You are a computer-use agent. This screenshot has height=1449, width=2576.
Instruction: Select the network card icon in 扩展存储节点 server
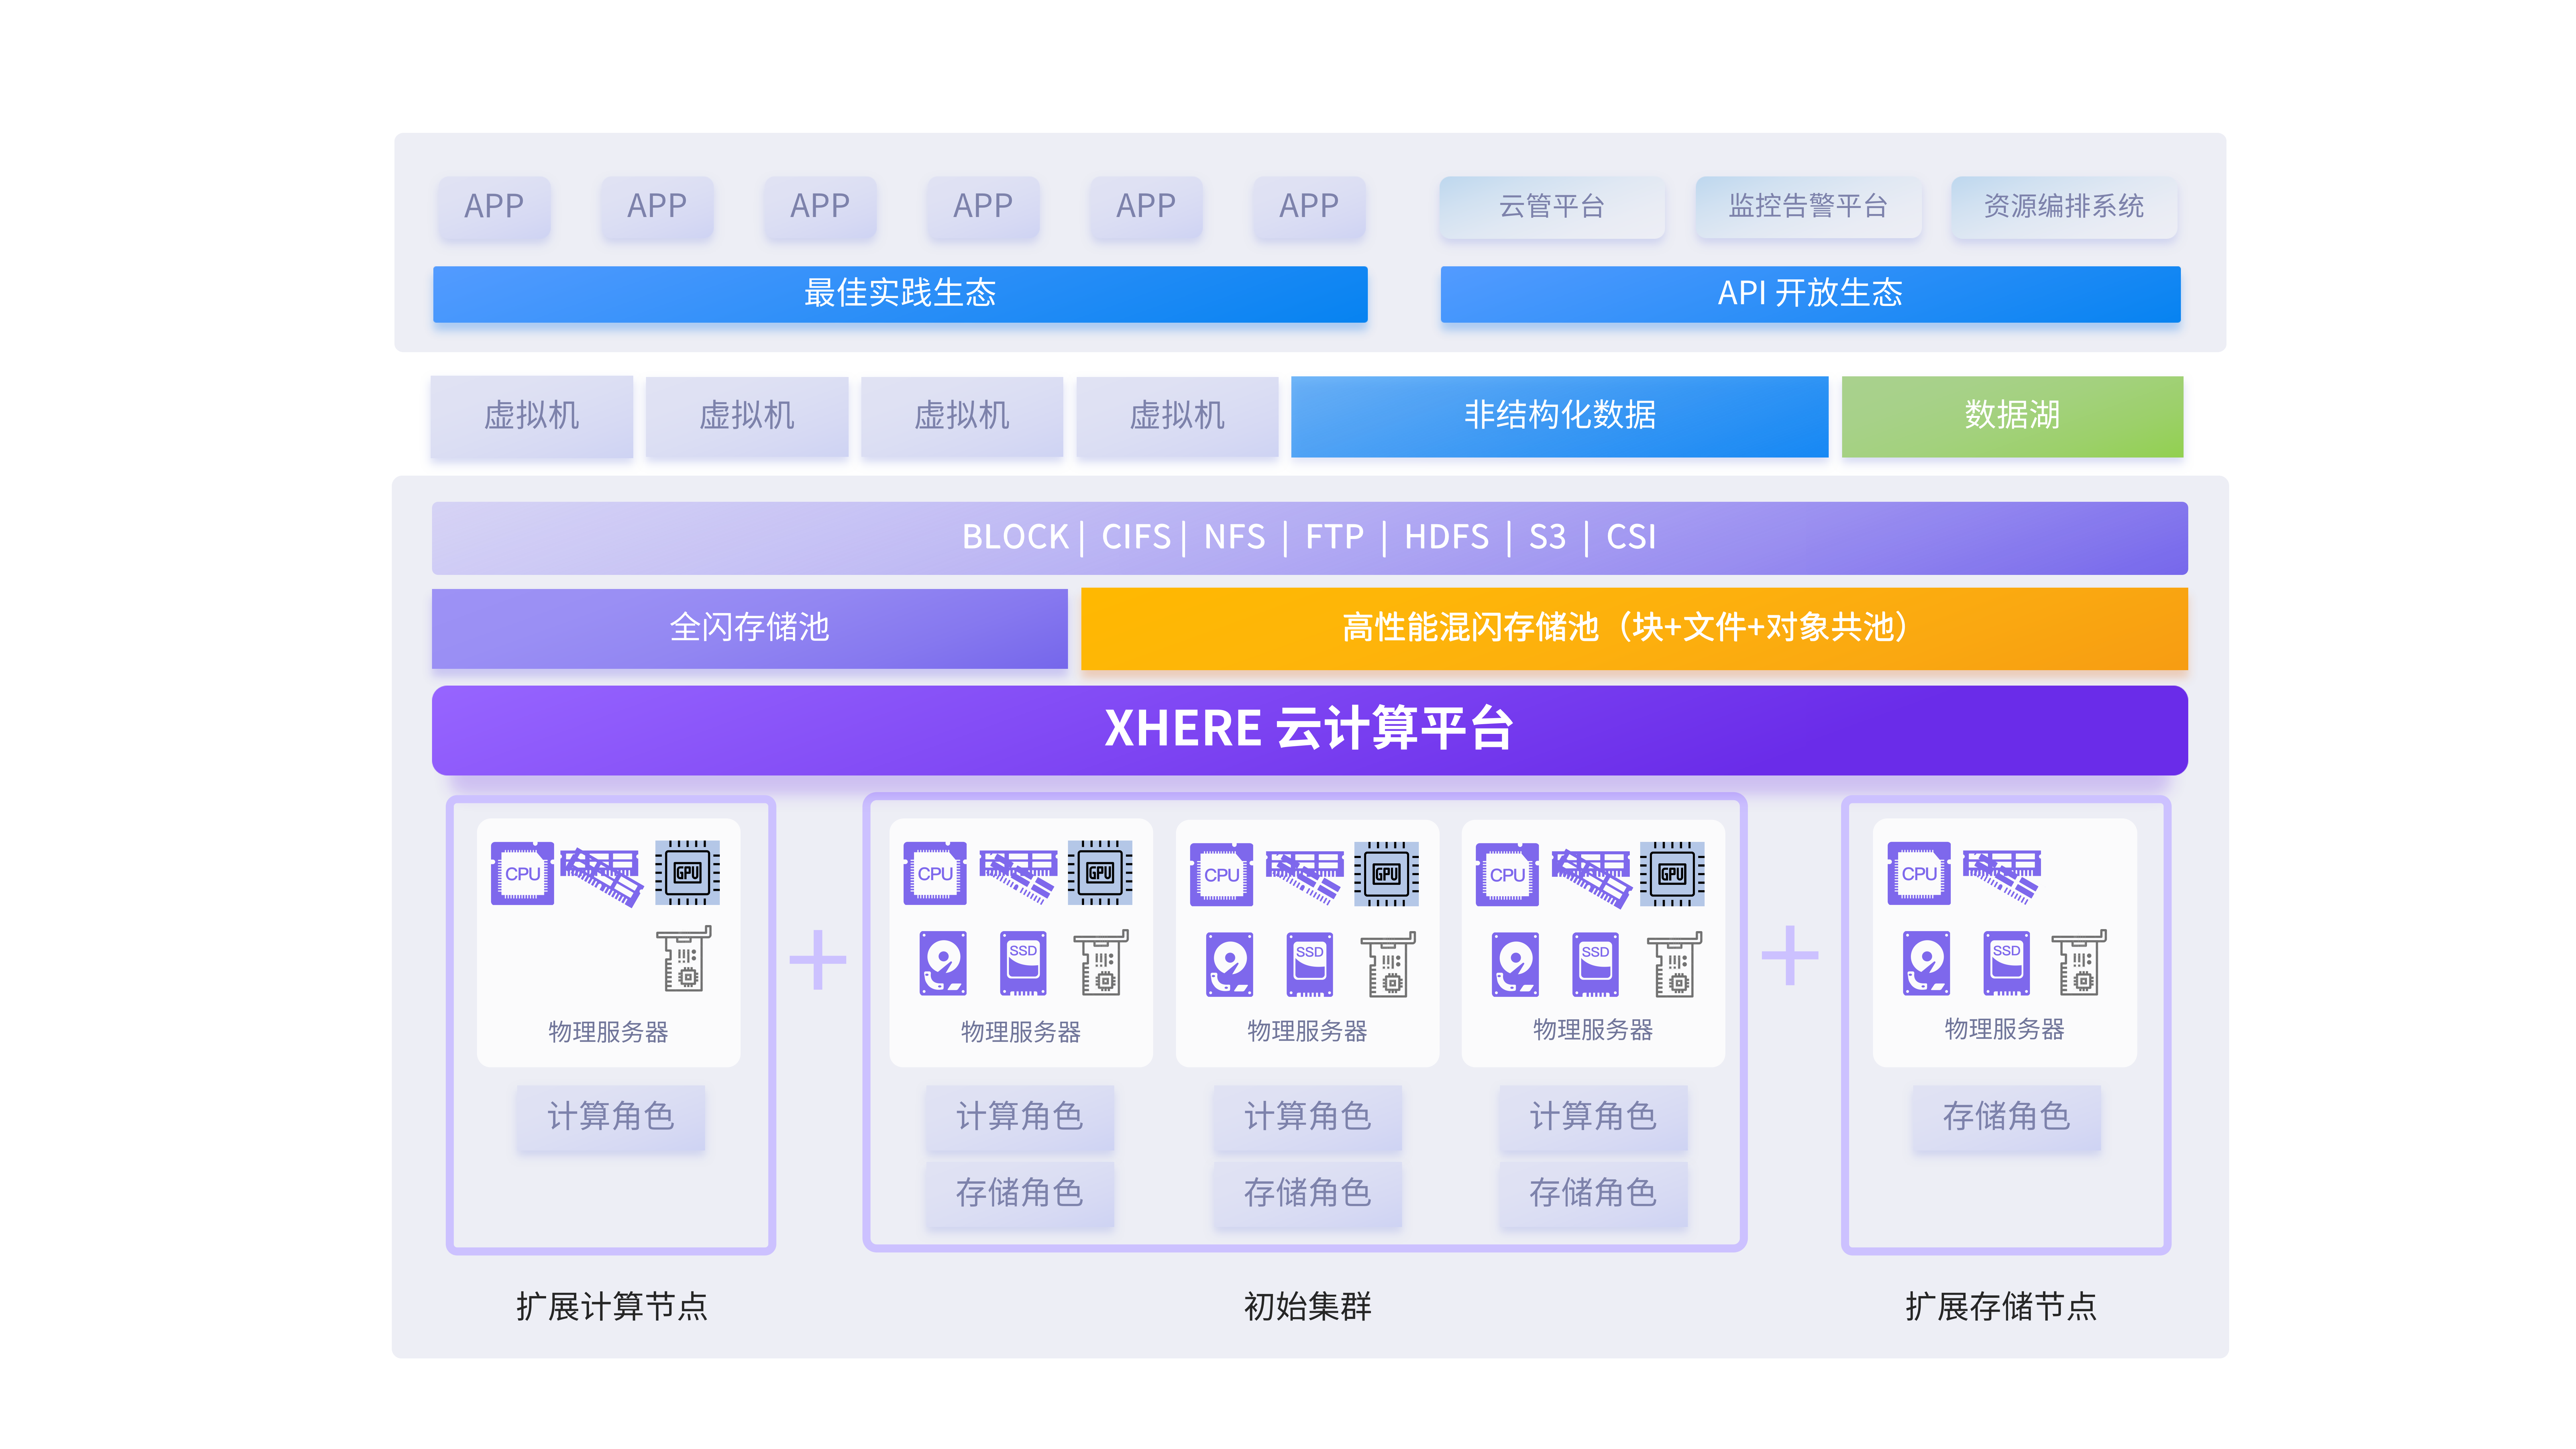tap(2079, 962)
